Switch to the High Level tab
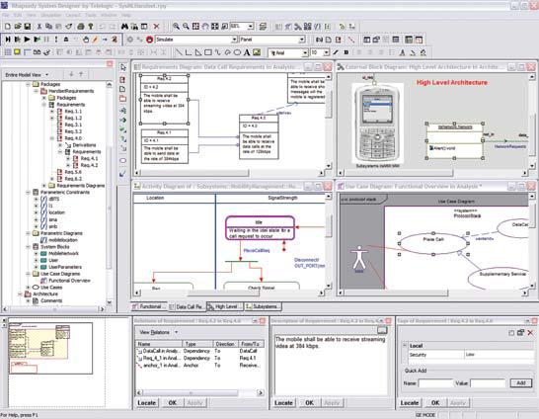 225,306
